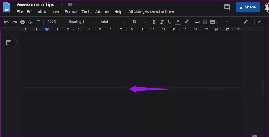The height and width of the screenshot is (137, 269).
Task: Toggle Underline formatting
Action: click(x=170, y=22)
